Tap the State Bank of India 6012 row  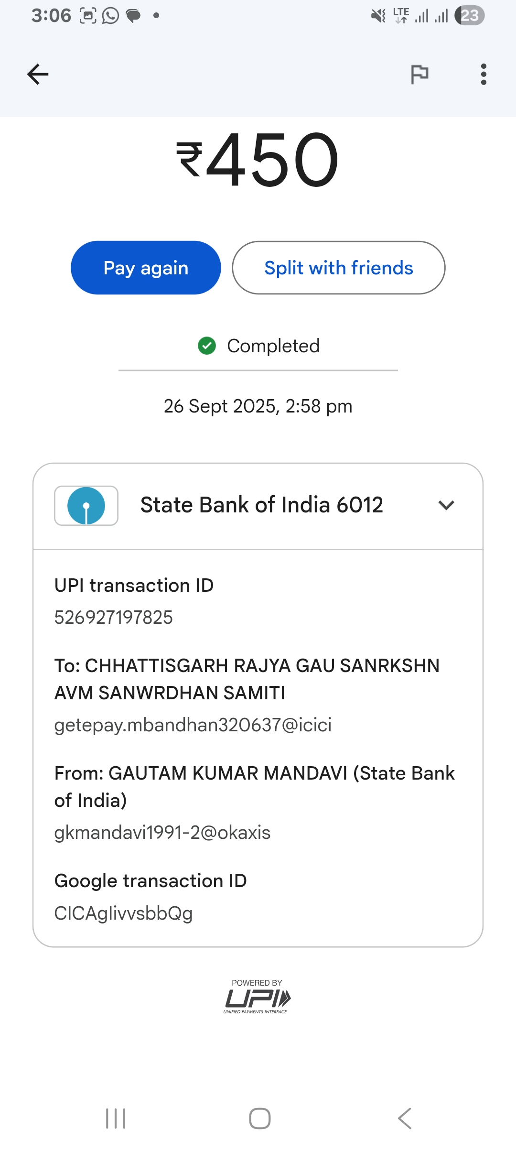pos(261,505)
